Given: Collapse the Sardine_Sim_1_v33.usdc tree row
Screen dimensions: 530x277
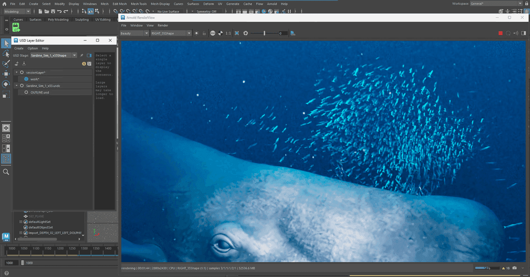Looking at the screenshot, I should 16,86.
